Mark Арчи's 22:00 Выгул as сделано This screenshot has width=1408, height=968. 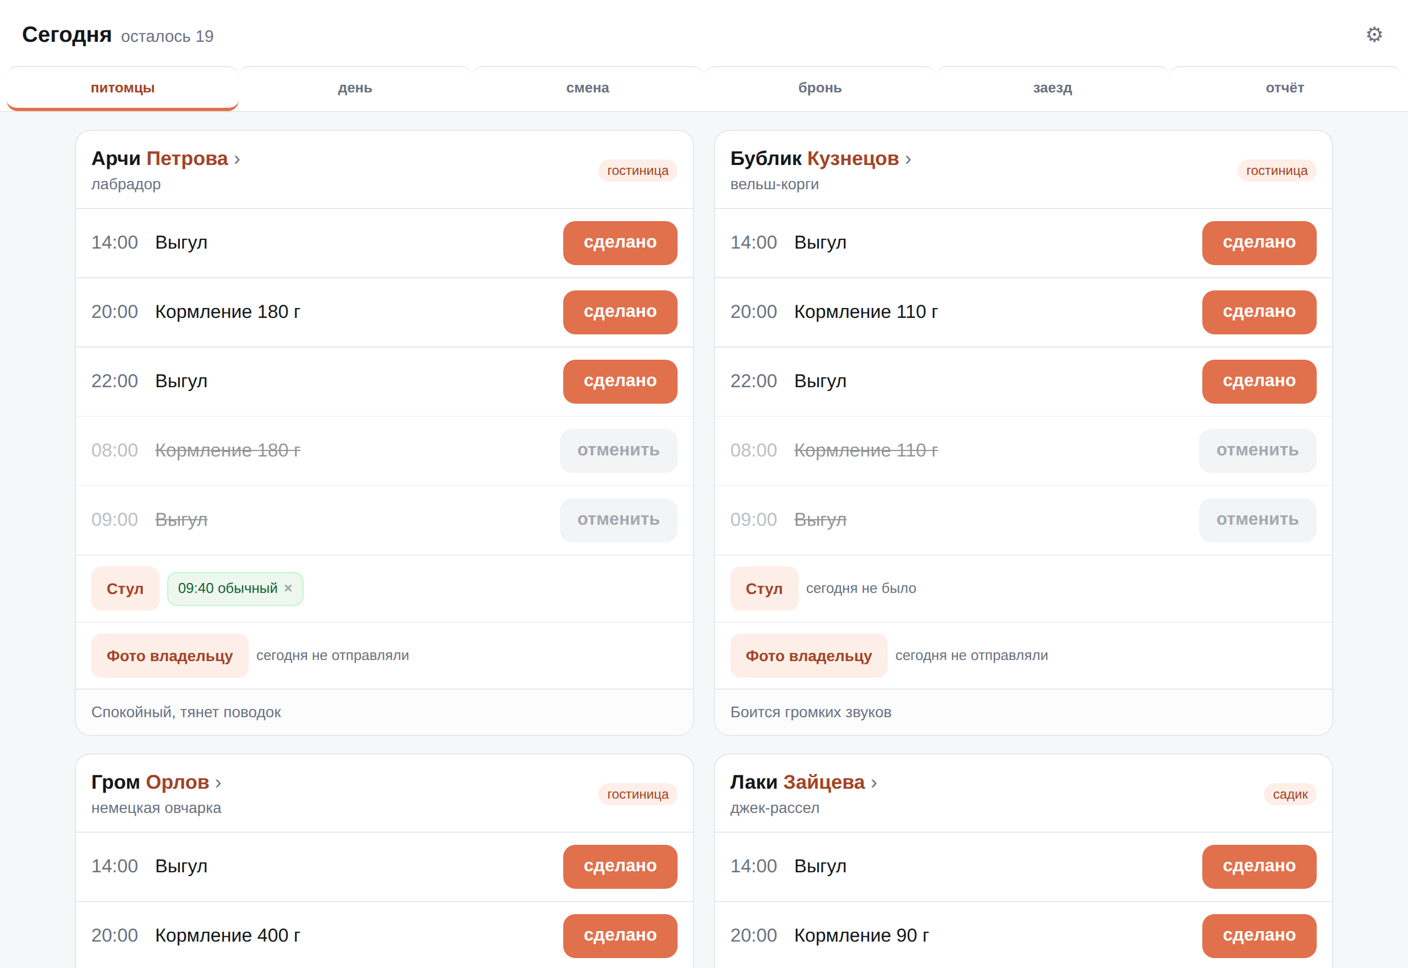point(620,381)
